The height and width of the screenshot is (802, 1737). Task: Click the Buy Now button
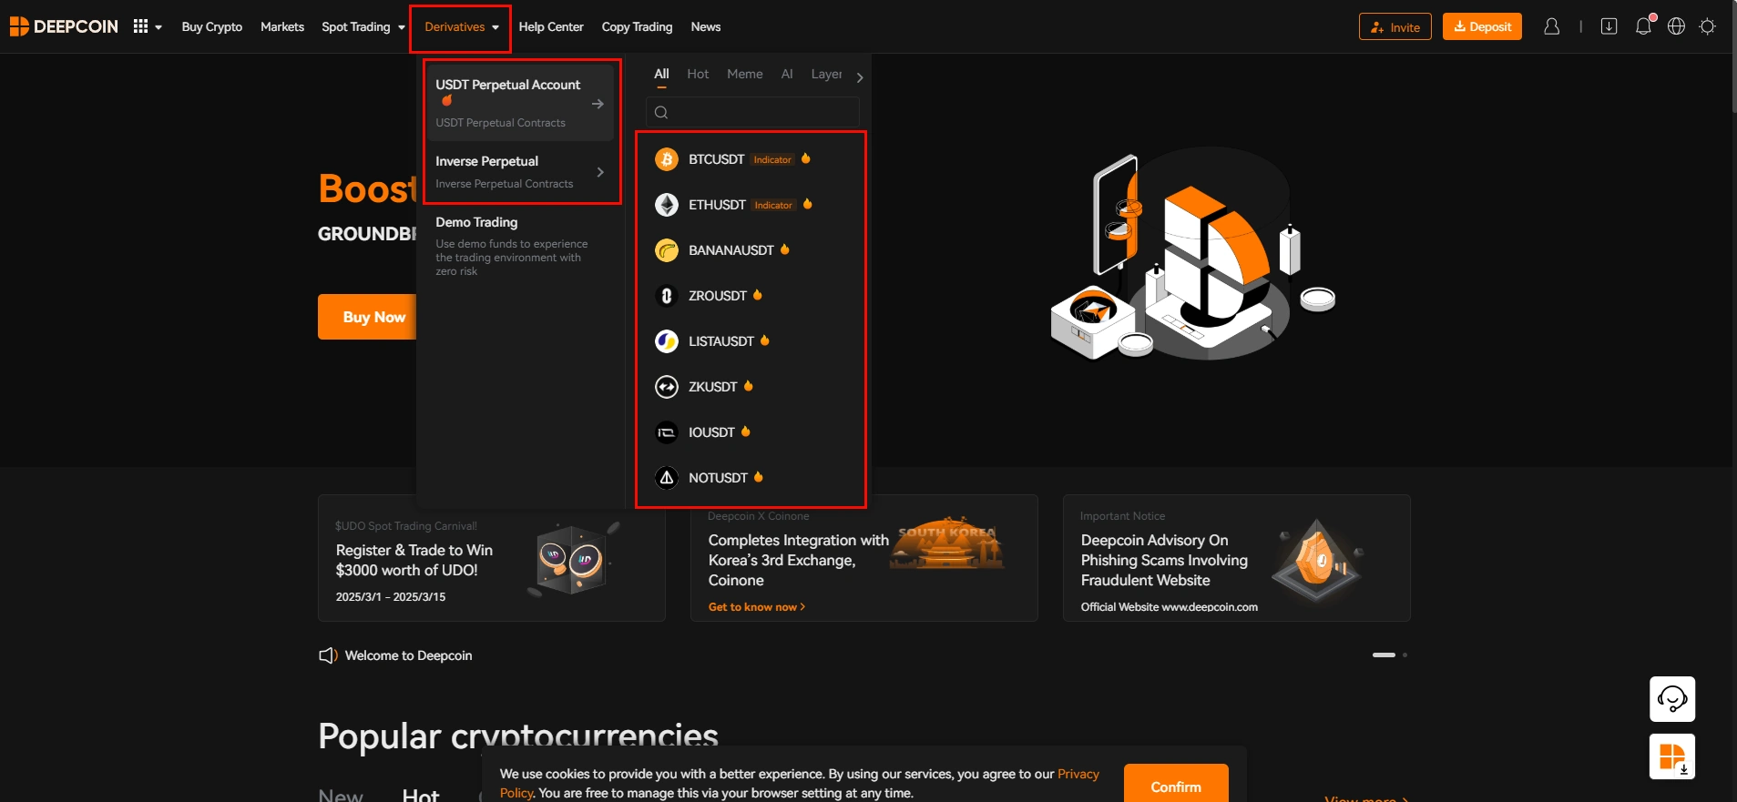tap(368, 317)
